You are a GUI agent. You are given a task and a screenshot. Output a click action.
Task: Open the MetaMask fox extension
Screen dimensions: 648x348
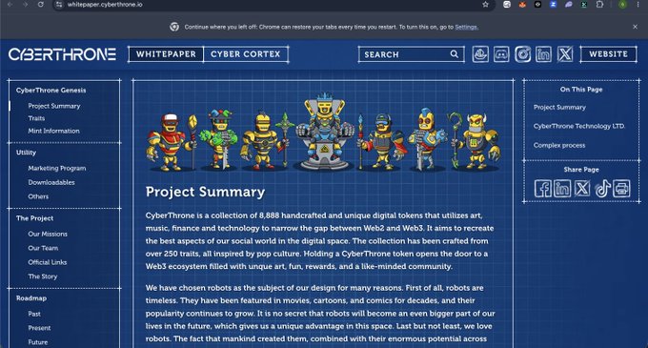pyautogui.click(x=522, y=5)
